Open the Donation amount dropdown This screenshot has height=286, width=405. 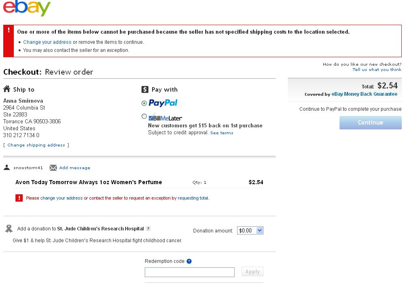pos(250,230)
